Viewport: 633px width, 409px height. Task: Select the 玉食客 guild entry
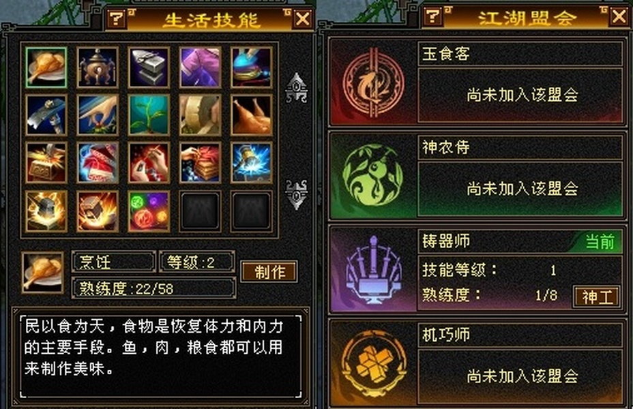[476, 82]
